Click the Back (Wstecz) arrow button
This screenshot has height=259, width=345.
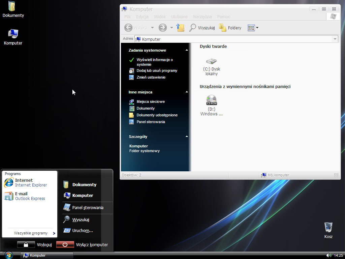(128, 28)
